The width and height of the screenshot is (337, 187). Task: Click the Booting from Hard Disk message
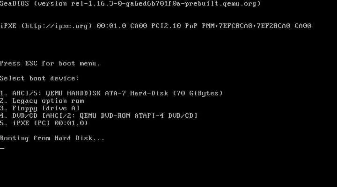click(52, 138)
